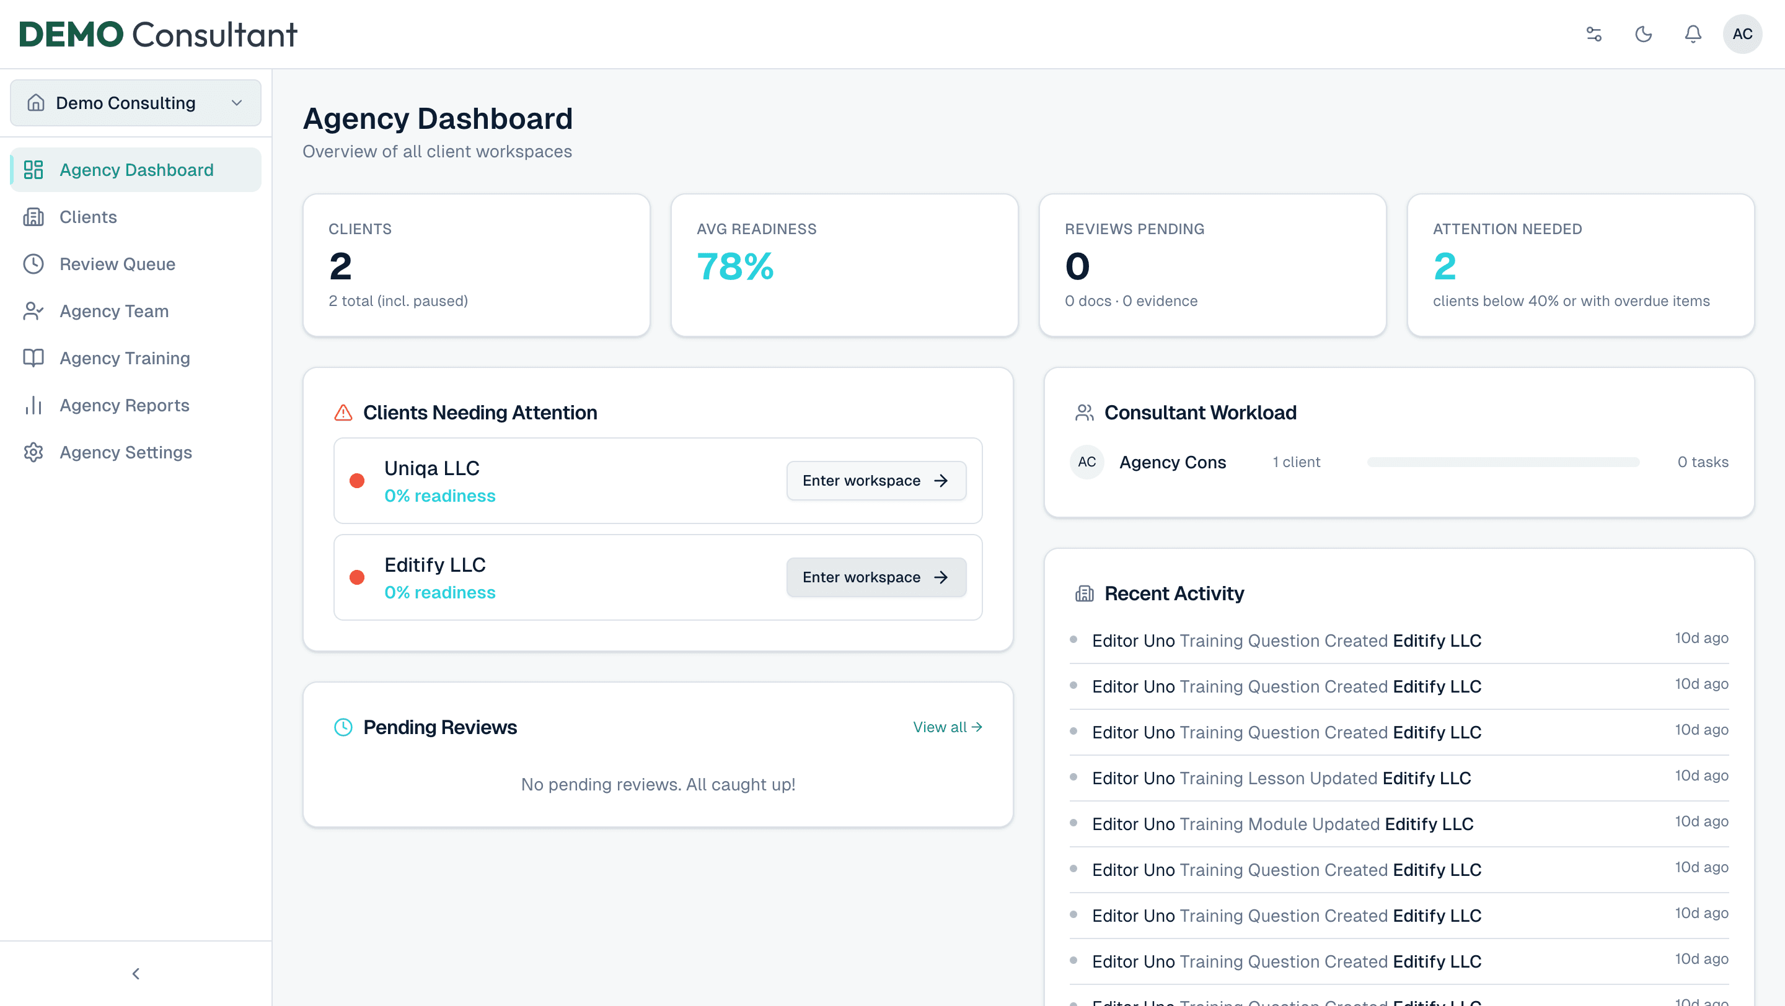The height and width of the screenshot is (1006, 1785).
Task: Click the people icon by Consultant Workload
Action: 1085,413
